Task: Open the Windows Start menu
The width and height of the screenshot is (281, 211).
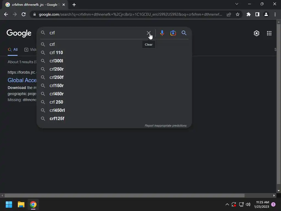Action: (9, 204)
